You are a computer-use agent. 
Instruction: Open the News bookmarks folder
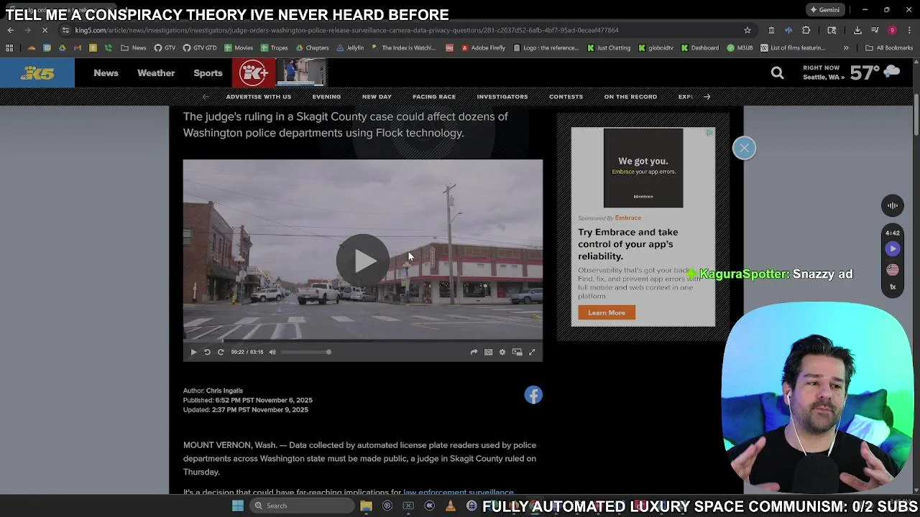point(134,48)
